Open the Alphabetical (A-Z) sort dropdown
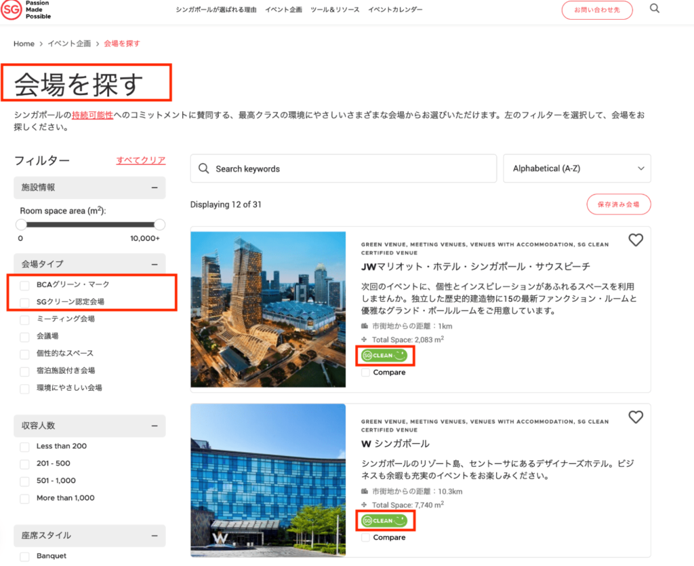 [577, 168]
